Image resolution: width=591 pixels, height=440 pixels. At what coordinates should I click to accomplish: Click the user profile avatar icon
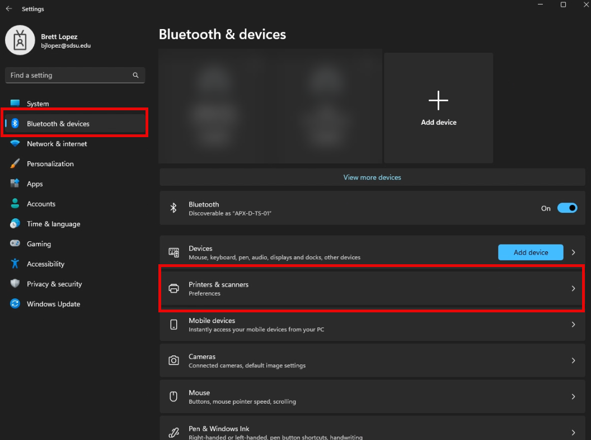click(20, 40)
